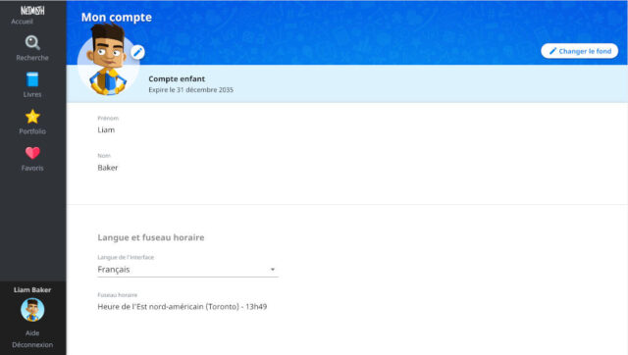Image resolution: width=628 pixels, height=355 pixels.
Task: Click the Aide link in the sidebar
Action: 32,333
